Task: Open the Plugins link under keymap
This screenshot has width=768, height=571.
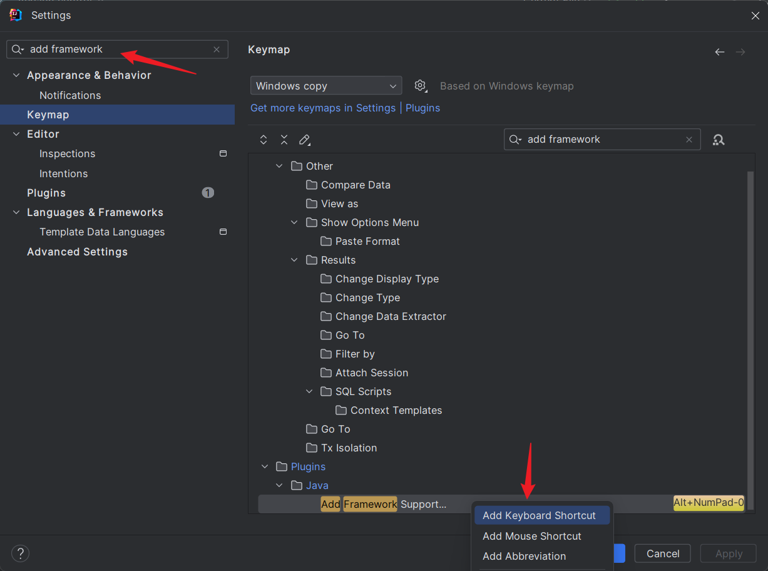Action: [422, 108]
